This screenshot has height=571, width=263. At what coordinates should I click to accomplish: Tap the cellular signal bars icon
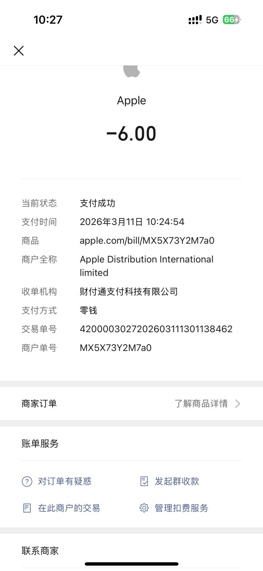pos(195,20)
